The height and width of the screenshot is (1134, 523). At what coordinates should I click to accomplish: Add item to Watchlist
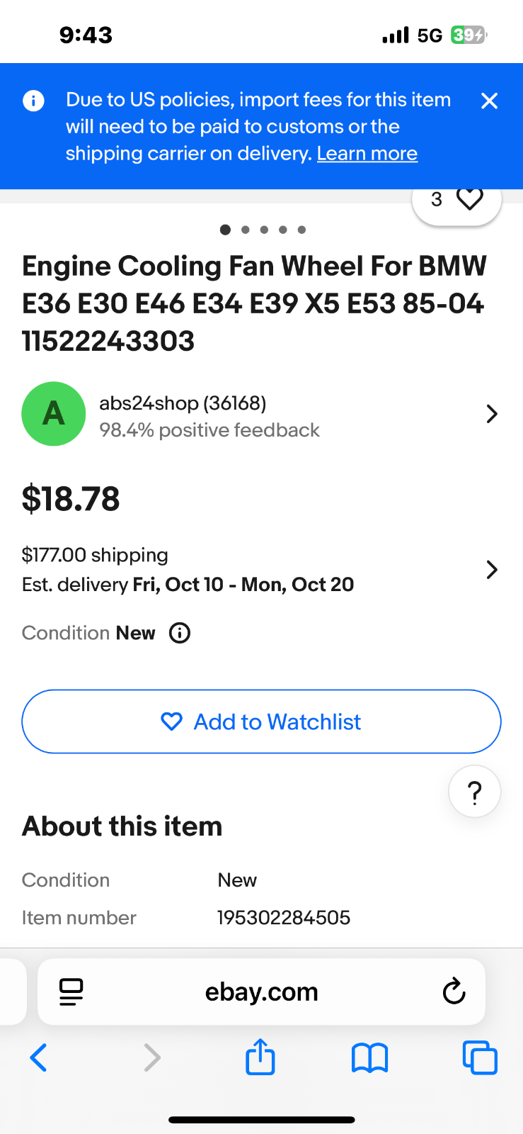(x=261, y=722)
